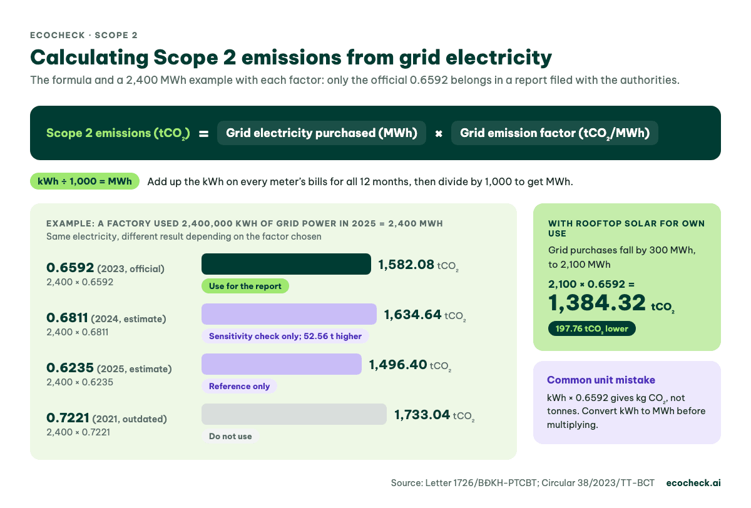
Task: Click the '1,496.40 tCO2' value
Action: point(410,365)
